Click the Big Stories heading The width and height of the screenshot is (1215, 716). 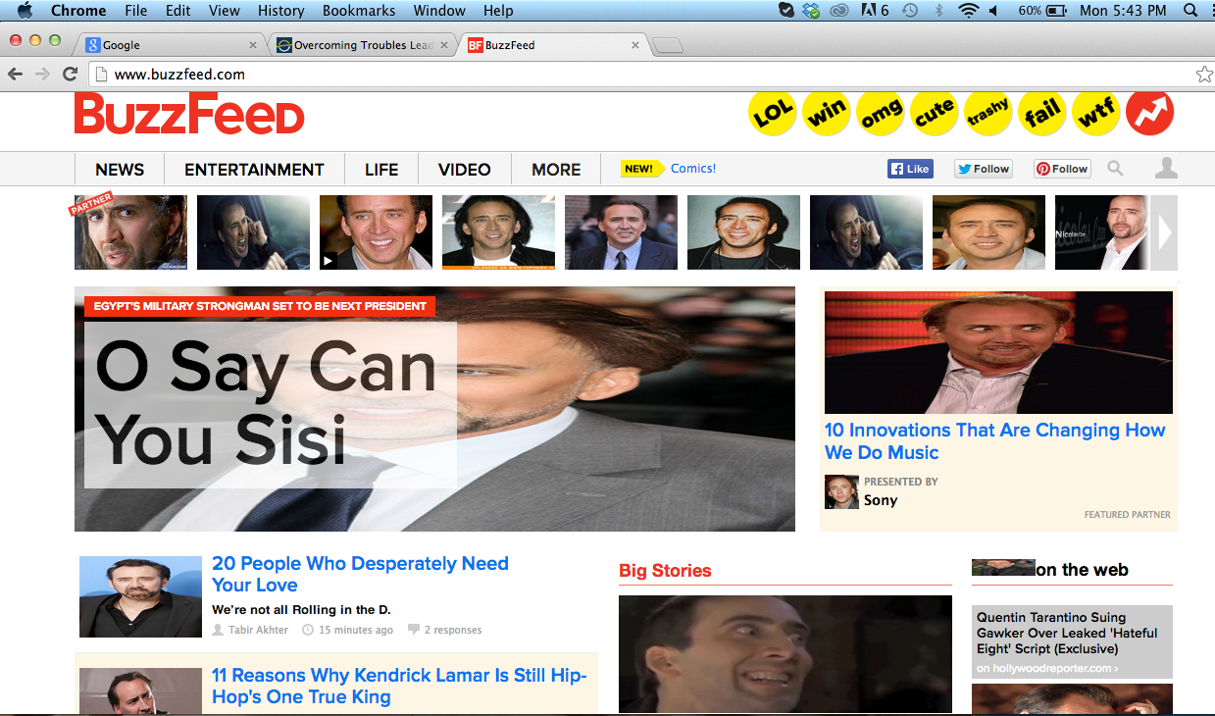(x=665, y=571)
